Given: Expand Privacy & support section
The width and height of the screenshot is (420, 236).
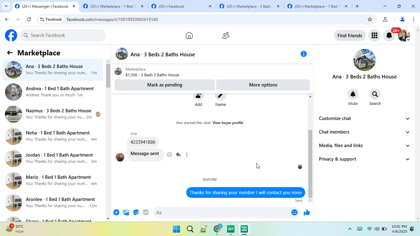Looking at the screenshot, I should point(365,159).
